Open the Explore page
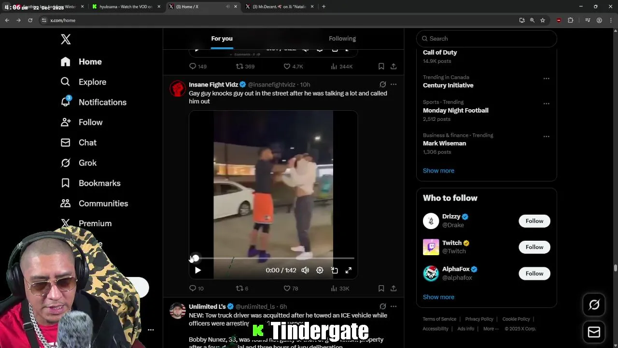 [83, 82]
